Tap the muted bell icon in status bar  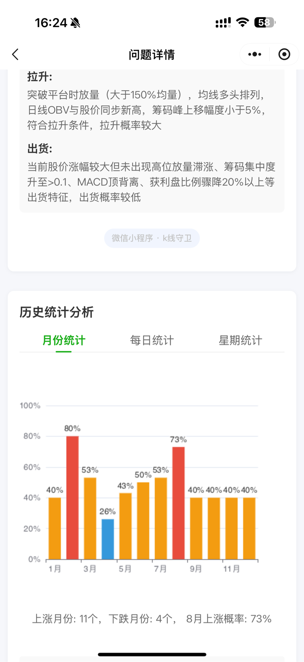tap(75, 23)
